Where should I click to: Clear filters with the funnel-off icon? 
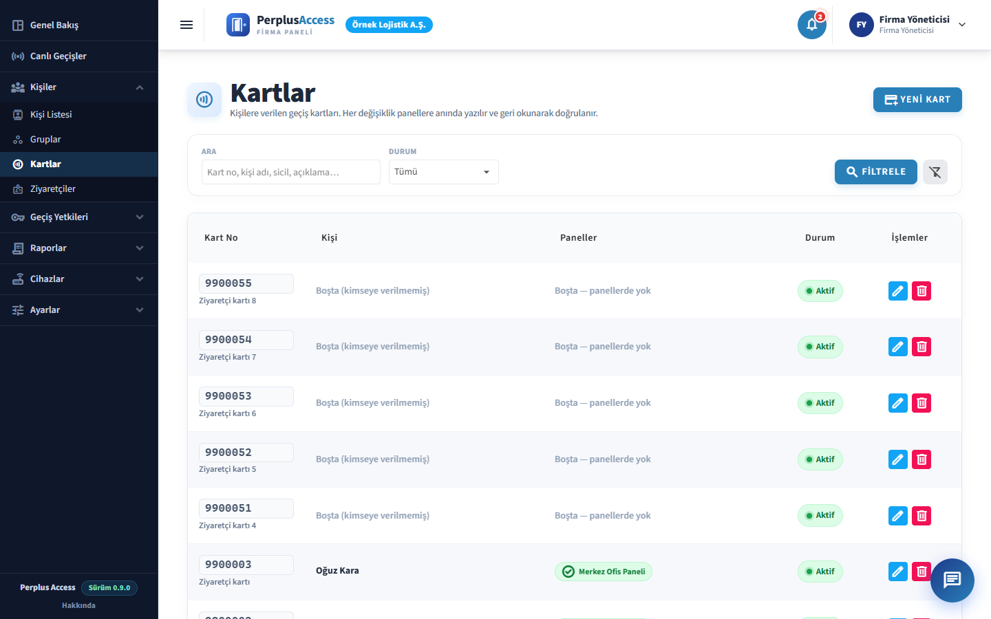click(935, 172)
